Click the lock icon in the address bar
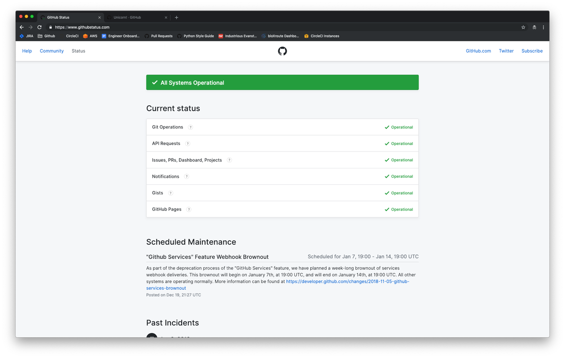Screen dimensions: 565x358 tap(50, 27)
